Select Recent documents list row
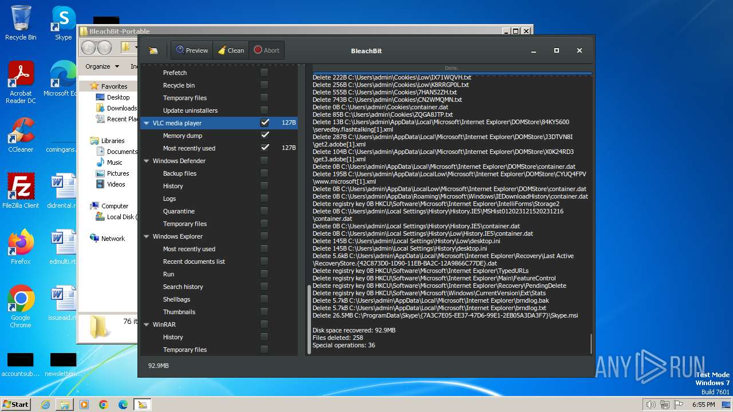 point(219,262)
